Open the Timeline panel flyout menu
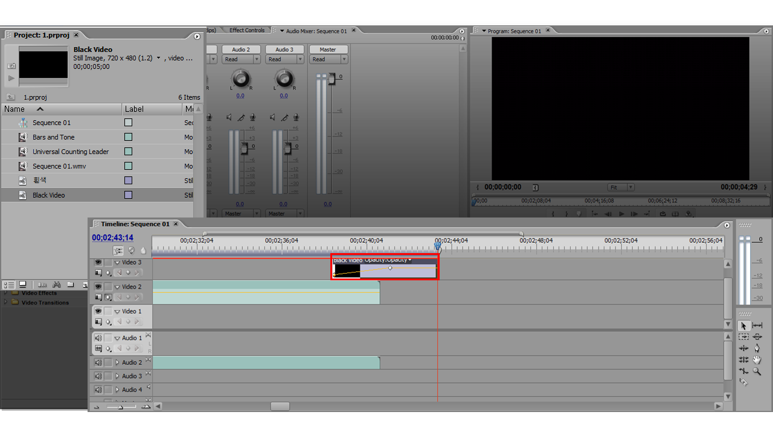This screenshot has width=773, height=435. 726,225
